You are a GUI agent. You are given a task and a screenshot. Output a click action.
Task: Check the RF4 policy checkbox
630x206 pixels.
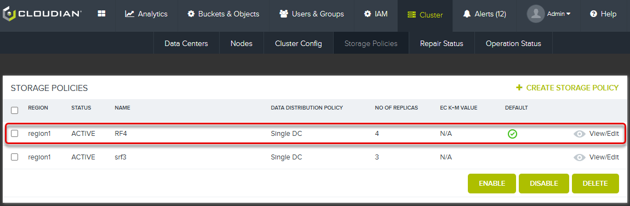click(x=14, y=134)
